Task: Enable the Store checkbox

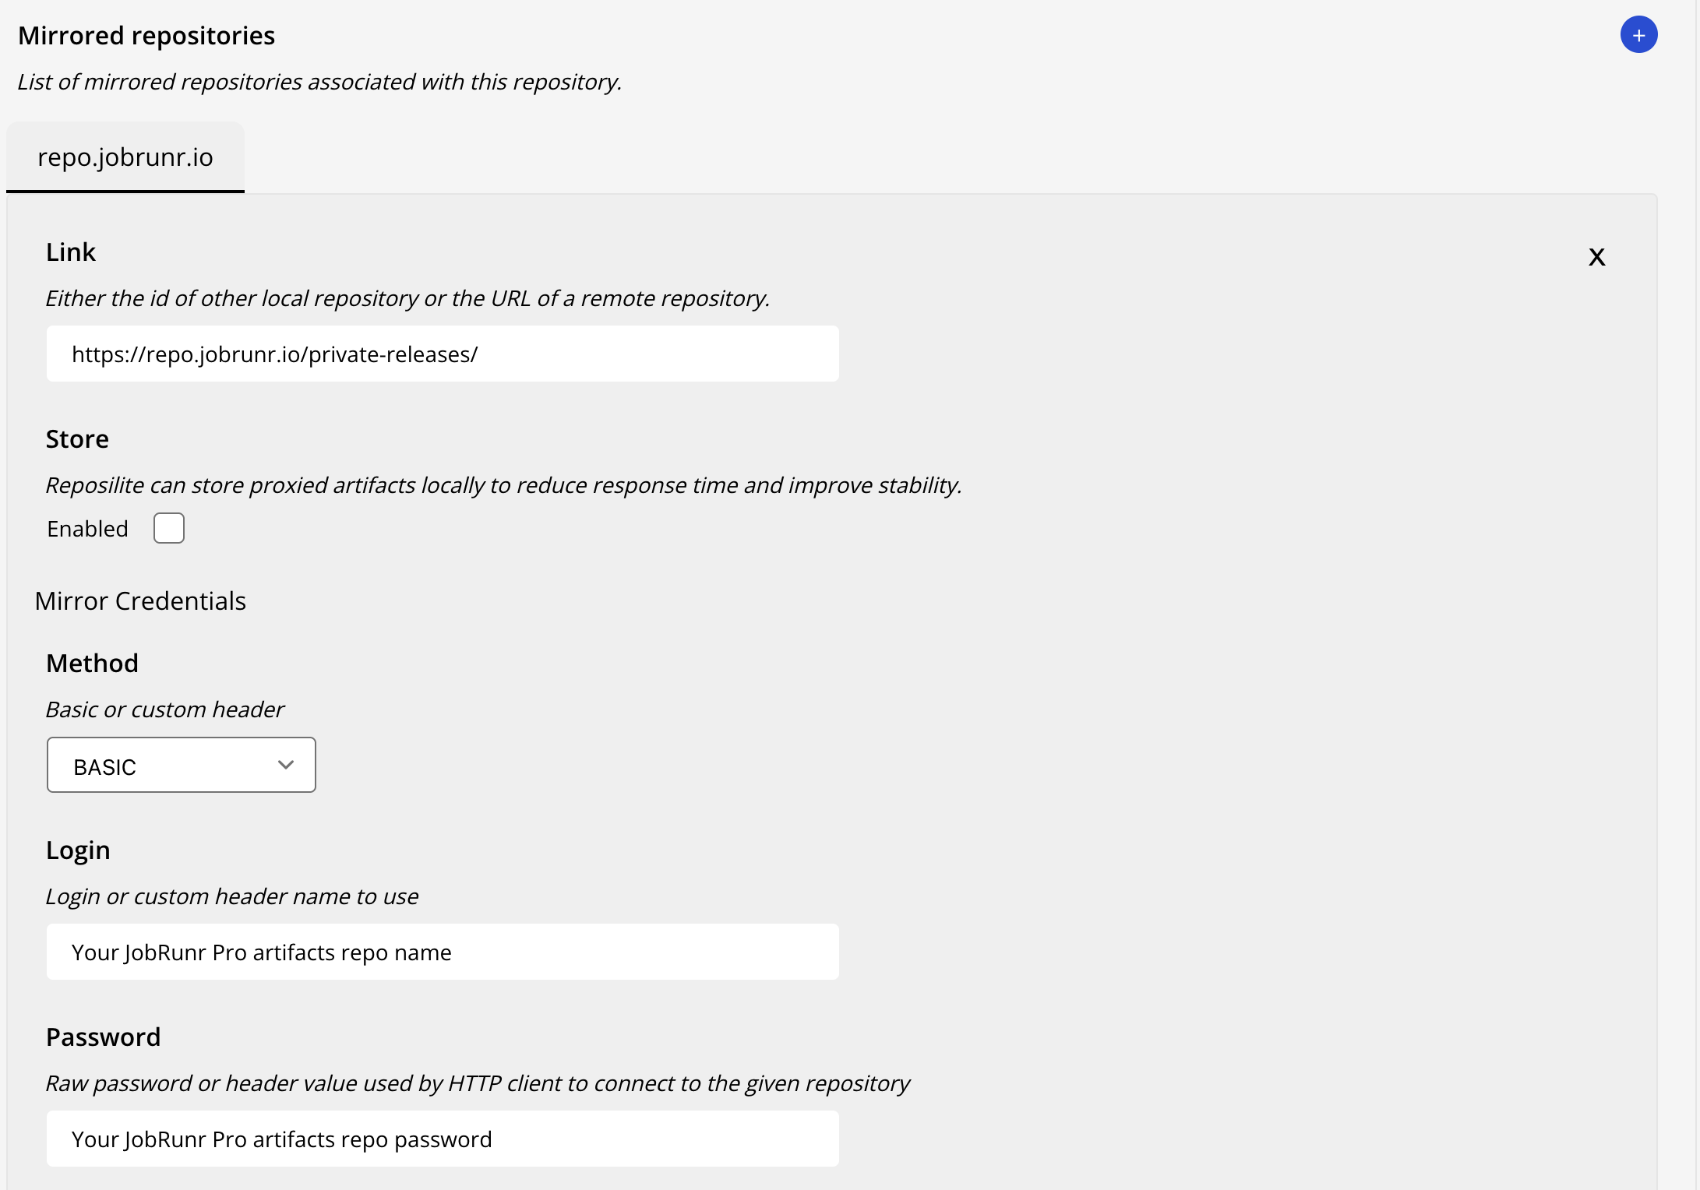Action: coord(169,528)
